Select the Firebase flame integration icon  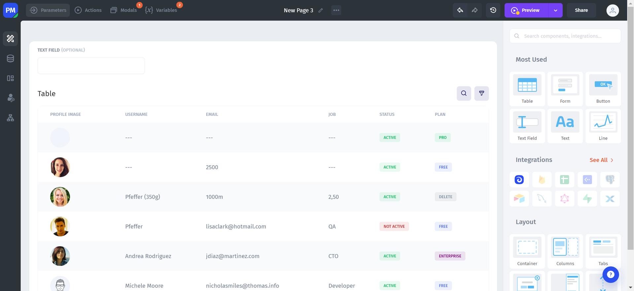coord(542,180)
